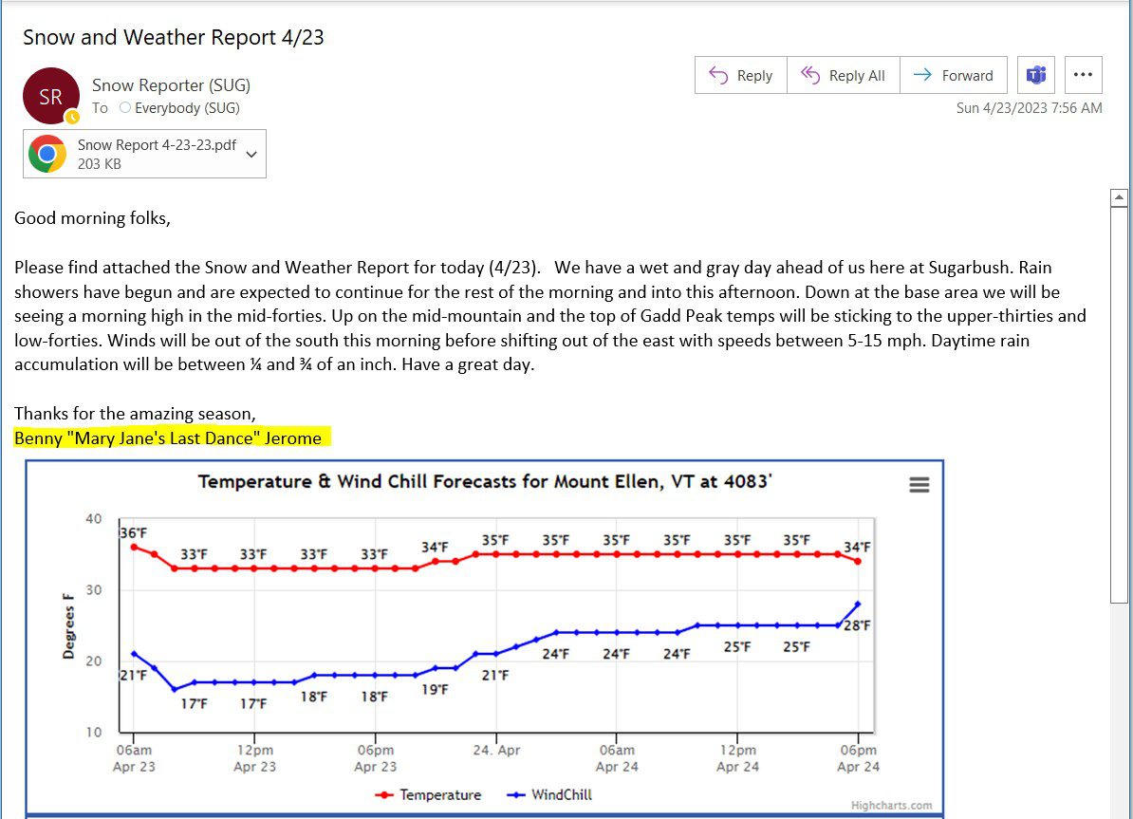
Task: Click the Snow Reporter (SUG) sender name
Action: [169, 84]
